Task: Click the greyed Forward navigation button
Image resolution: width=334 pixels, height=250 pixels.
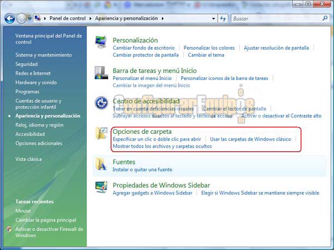Action: click(22, 19)
